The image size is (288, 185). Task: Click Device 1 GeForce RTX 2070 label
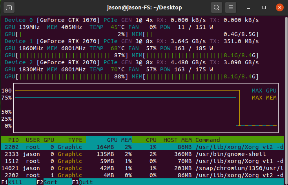pyautogui.click(x=68, y=41)
